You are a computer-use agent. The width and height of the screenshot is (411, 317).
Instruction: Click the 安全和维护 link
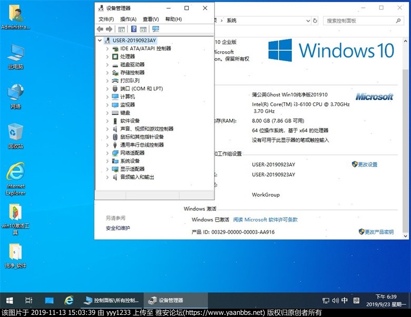click(118, 228)
